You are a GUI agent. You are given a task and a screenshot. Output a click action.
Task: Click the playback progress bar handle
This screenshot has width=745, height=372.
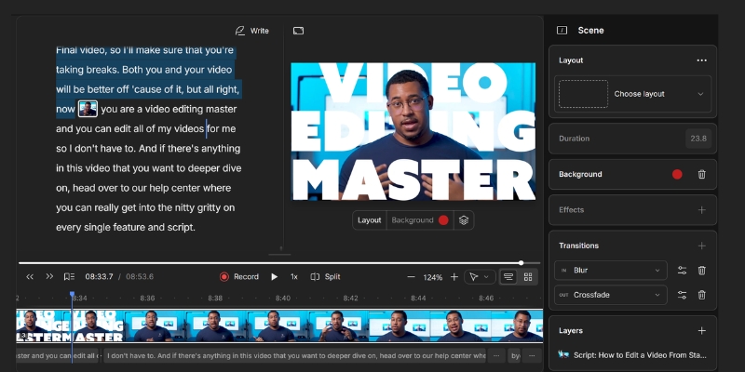(x=521, y=263)
